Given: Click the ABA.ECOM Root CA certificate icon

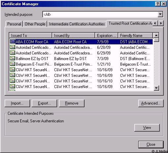Looking at the screenshot, I should (13, 42).
